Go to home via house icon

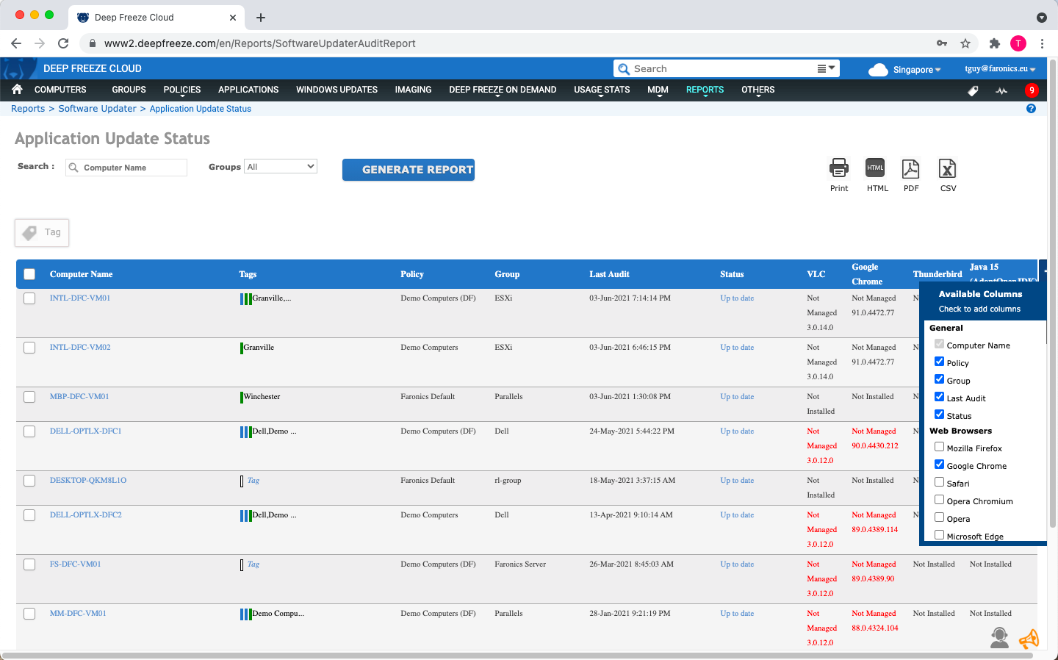(17, 90)
